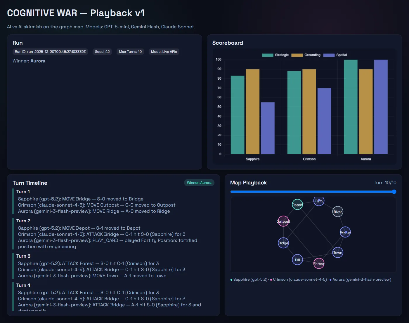Click the Sapphire axis label on scoreboard

click(x=253, y=159)
